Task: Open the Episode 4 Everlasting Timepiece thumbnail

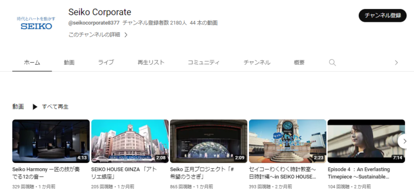Action: (x=366, y=141)
